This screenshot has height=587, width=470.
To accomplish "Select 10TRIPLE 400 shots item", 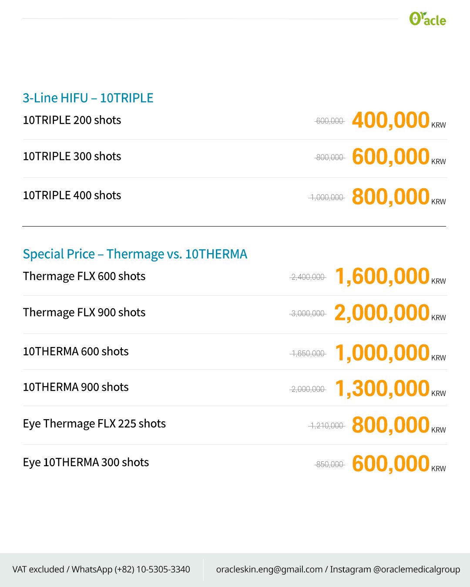I will [72, 195].
